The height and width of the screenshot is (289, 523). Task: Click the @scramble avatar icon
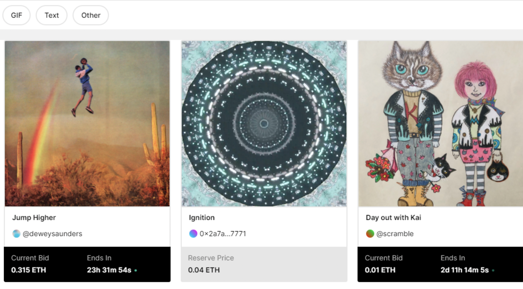pos(370,234)
